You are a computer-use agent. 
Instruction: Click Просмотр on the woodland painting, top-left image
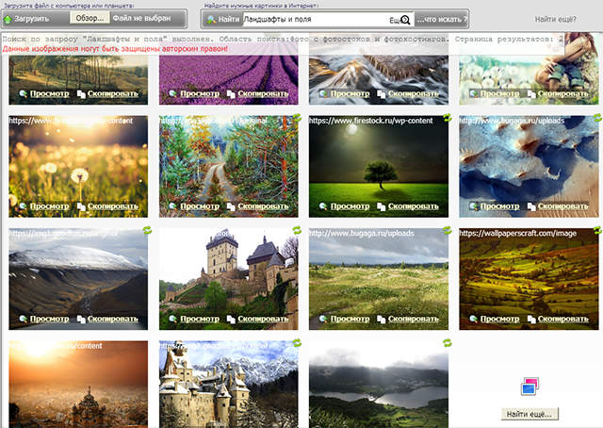[49, 93]
